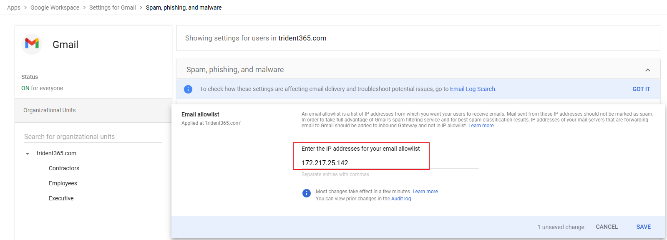Click Search for organizational units field

click(93, 136)
